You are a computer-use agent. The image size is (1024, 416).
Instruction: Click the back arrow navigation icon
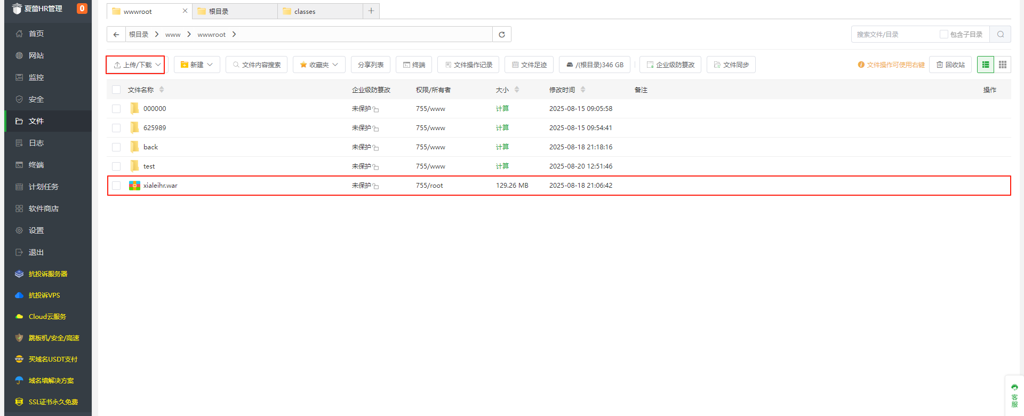(116, 35)
